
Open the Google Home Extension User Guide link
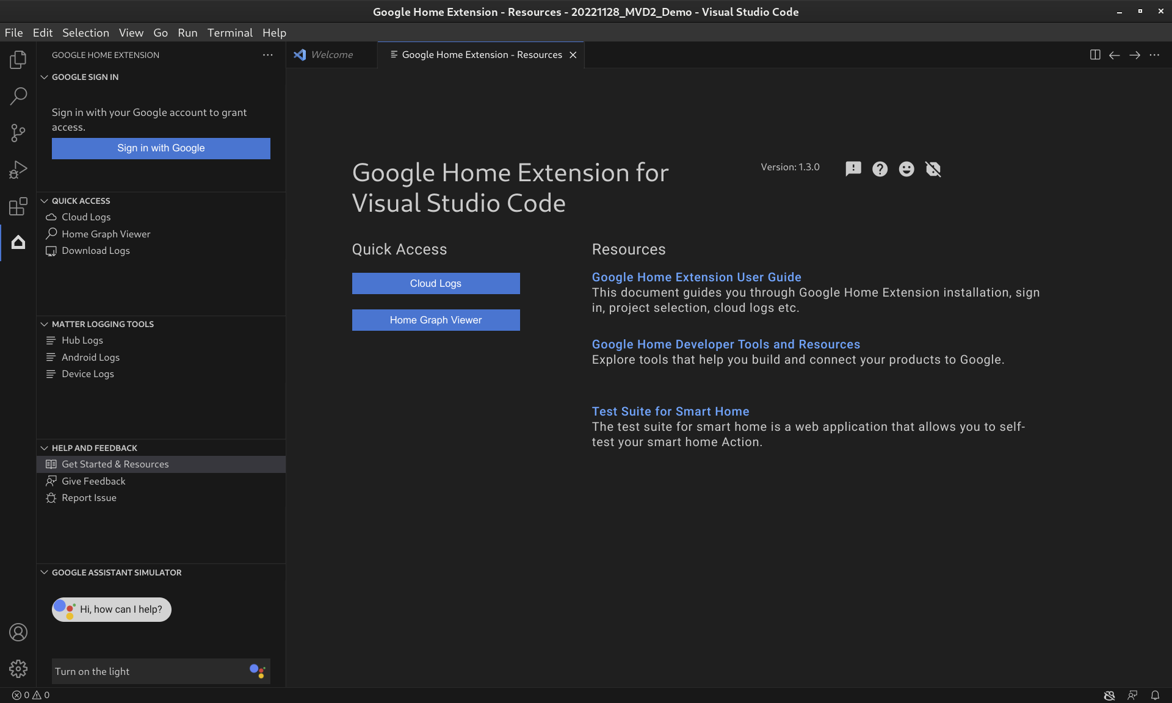coord(696,276)
